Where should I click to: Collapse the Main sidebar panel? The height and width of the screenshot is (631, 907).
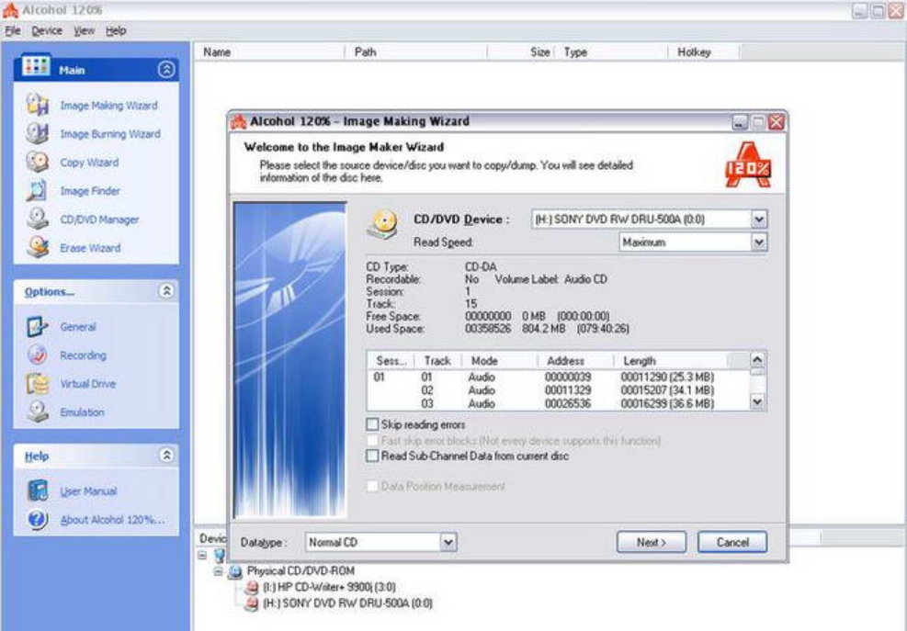click(166, 70)
